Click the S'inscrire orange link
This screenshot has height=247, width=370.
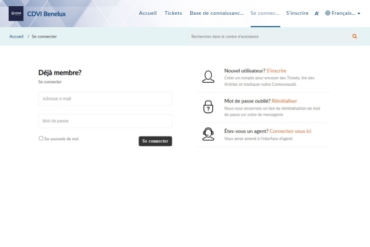[276, 71]
